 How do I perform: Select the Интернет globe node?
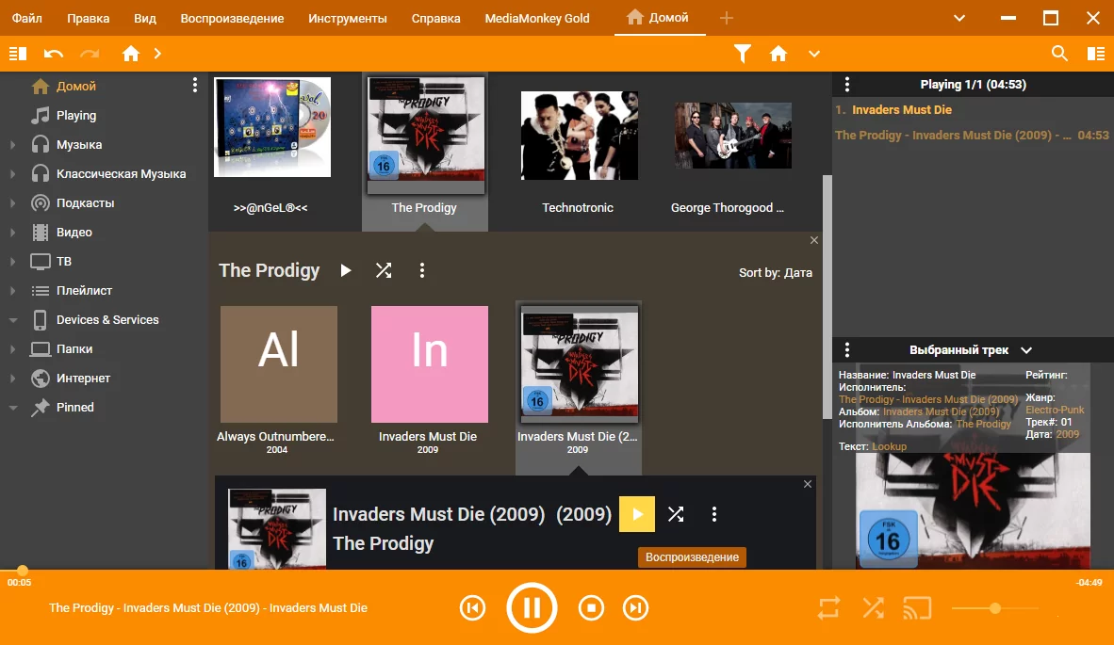pyautogui.click(x=83, y=379)
